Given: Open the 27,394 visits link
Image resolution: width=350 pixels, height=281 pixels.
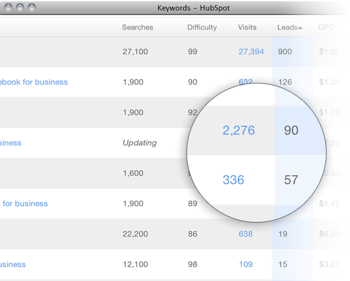Looking at the screenshot, I should coord(251,52).
